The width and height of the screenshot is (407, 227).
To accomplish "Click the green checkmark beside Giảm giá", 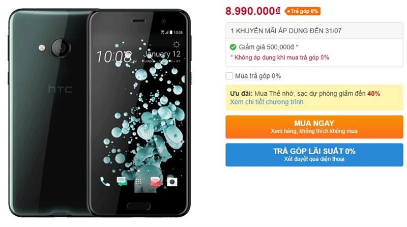I will pos(233,47).
